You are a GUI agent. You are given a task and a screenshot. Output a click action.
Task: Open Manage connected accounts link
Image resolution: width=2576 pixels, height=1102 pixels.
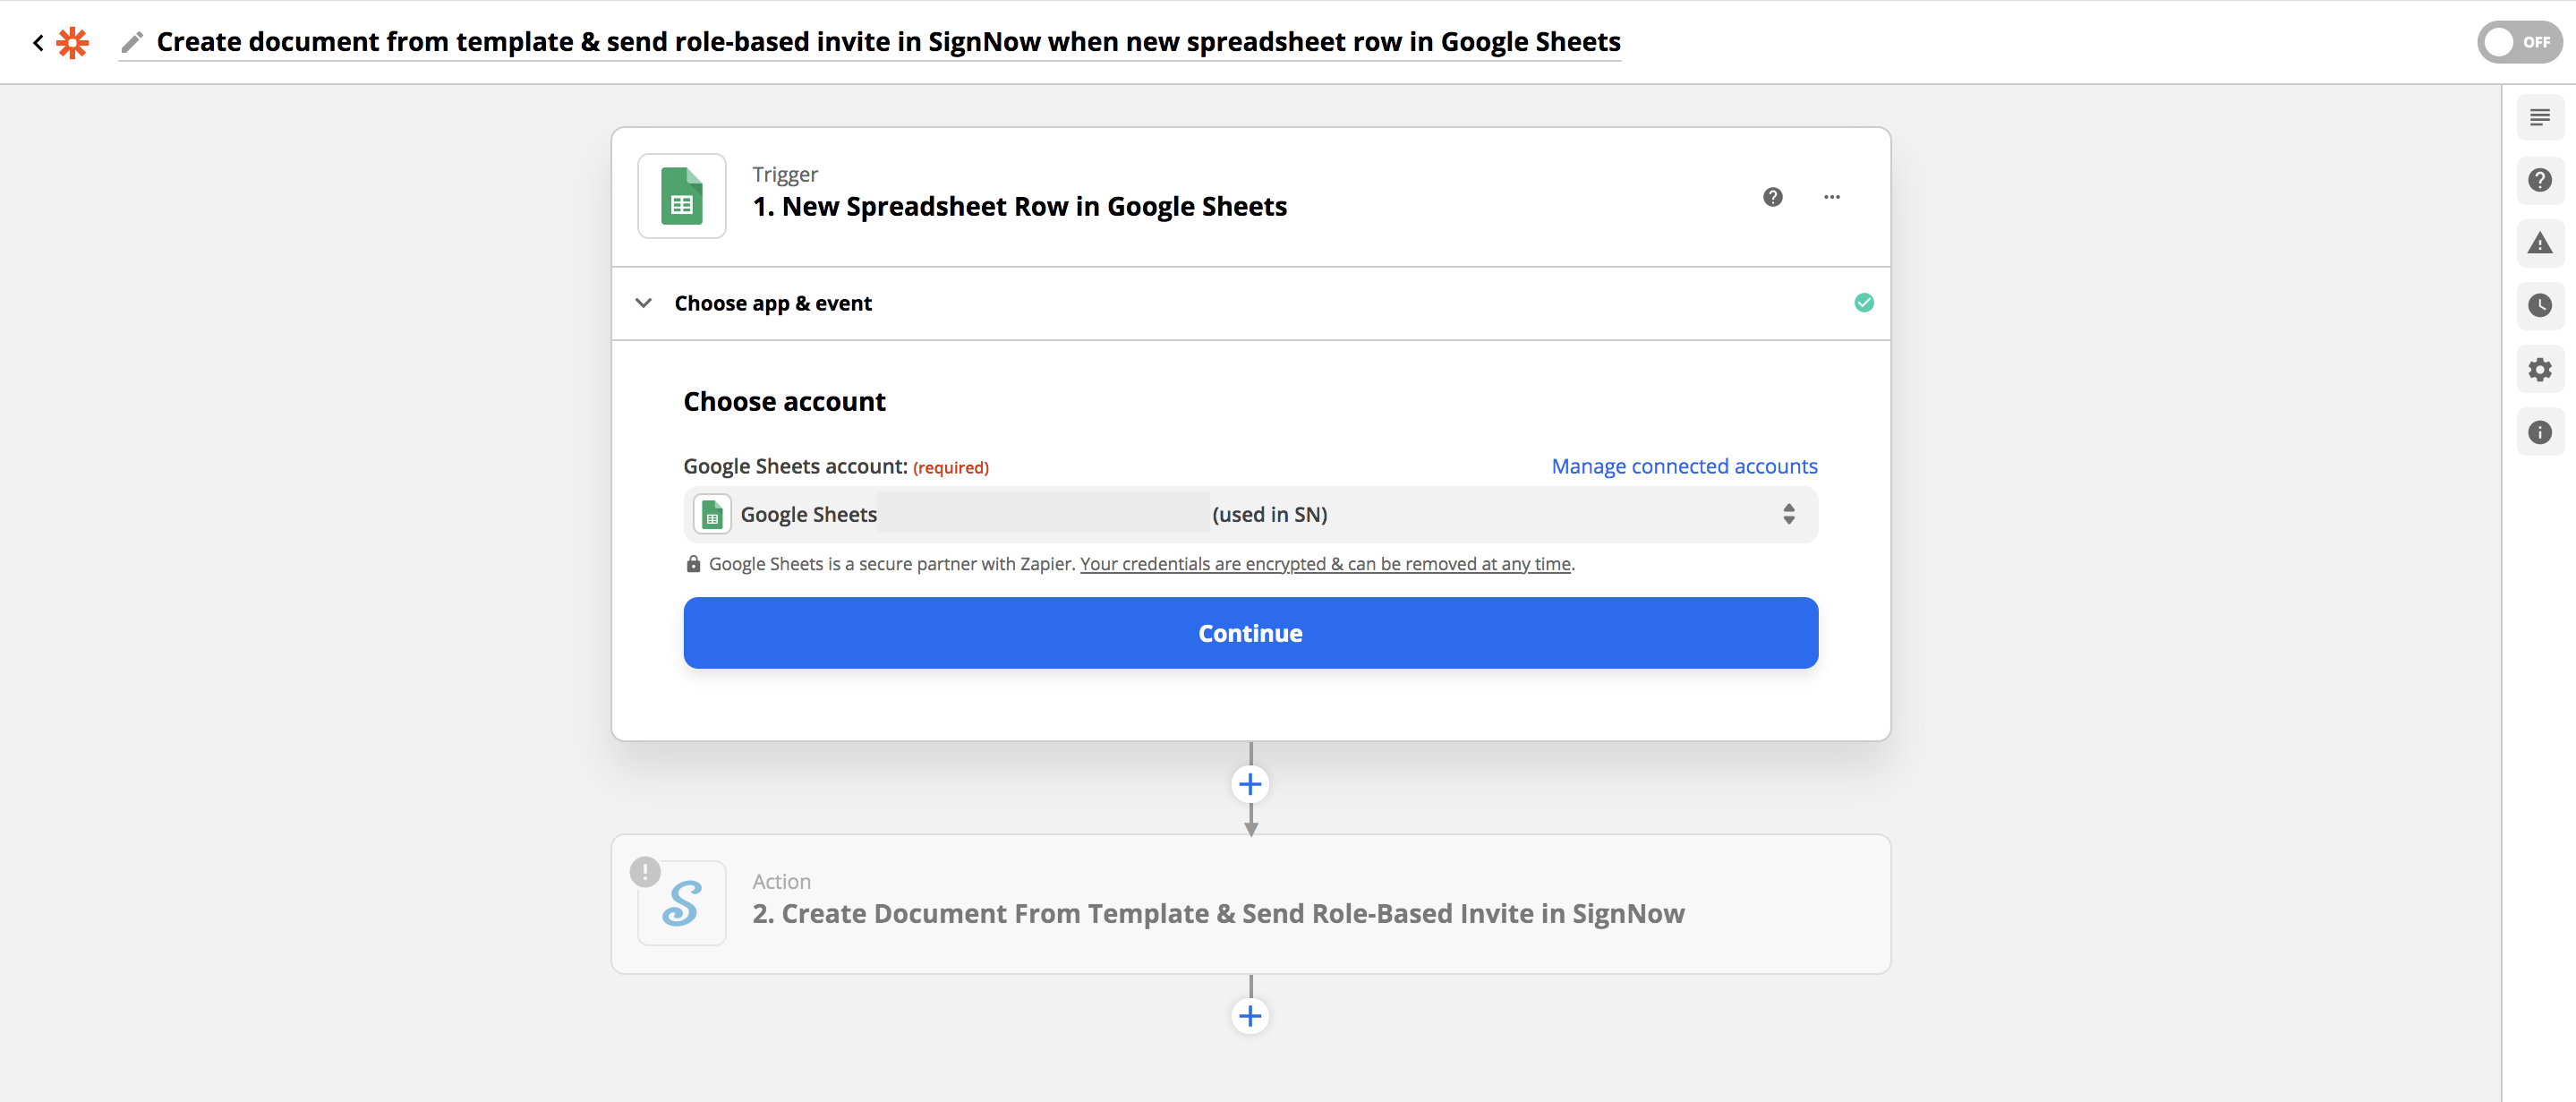tap(1684, 466)
